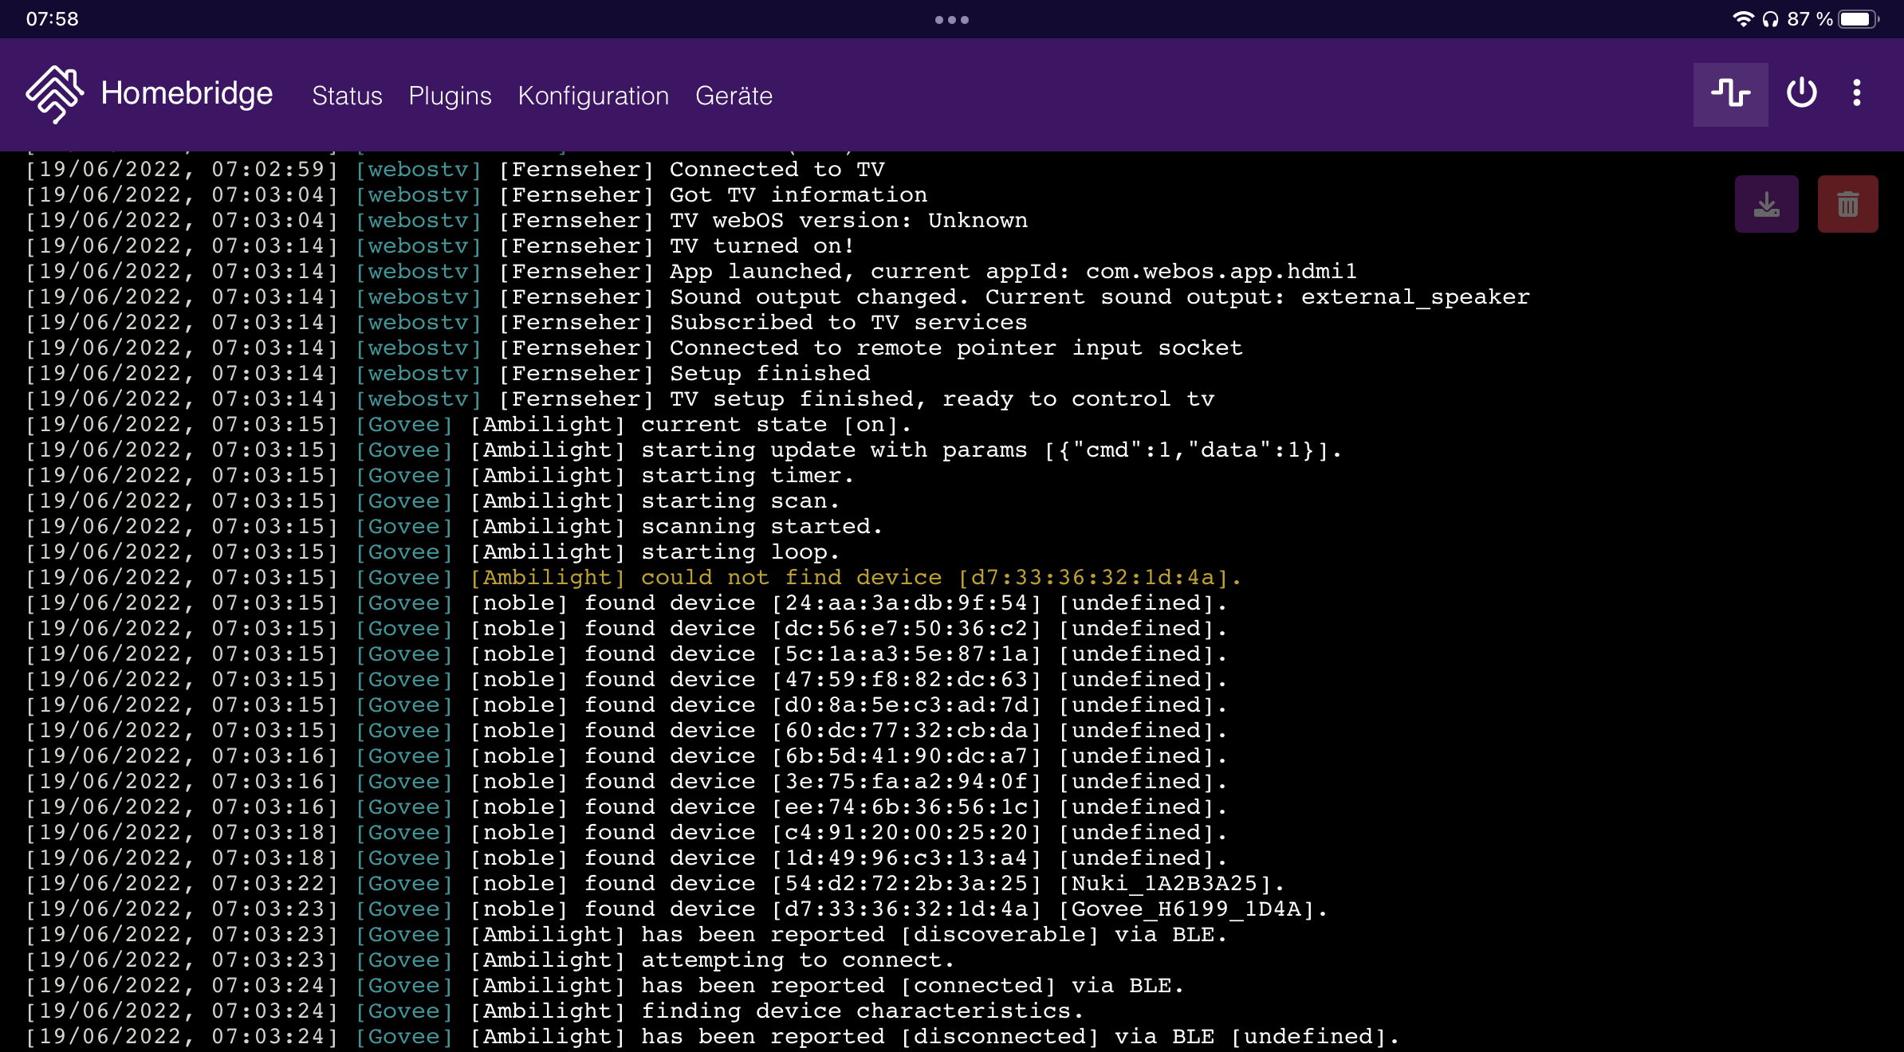Image resolution: width=1904 pixels, height=1052 pixels.
Task: Select found device line [Nuki_1A2B3A25]
Action: pos(655,884)
